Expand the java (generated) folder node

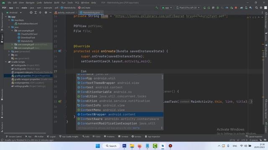coord(9,51)
